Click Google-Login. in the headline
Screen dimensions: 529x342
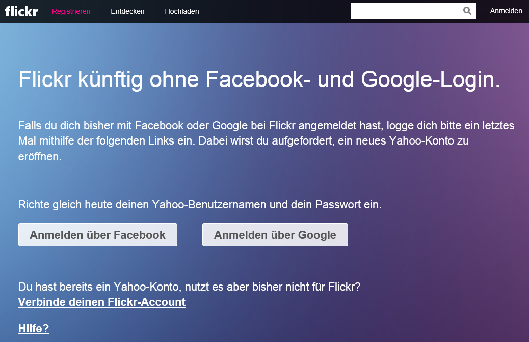pyautogui.click(x=431, y=79)
